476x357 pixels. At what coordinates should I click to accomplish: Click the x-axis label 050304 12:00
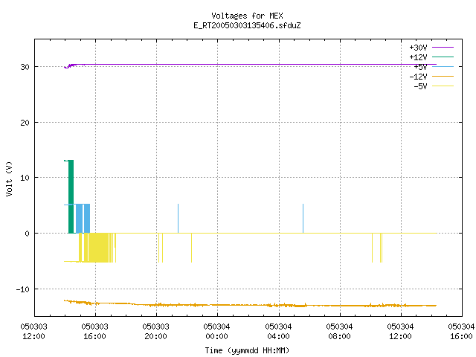400,331
